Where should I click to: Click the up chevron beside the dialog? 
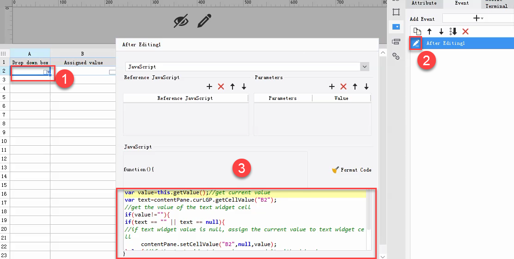(383, 53)
